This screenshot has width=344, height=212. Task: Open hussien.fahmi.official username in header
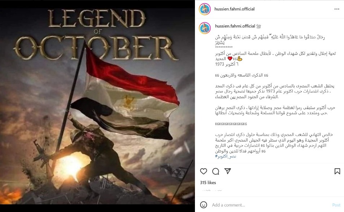coord(234,9)
